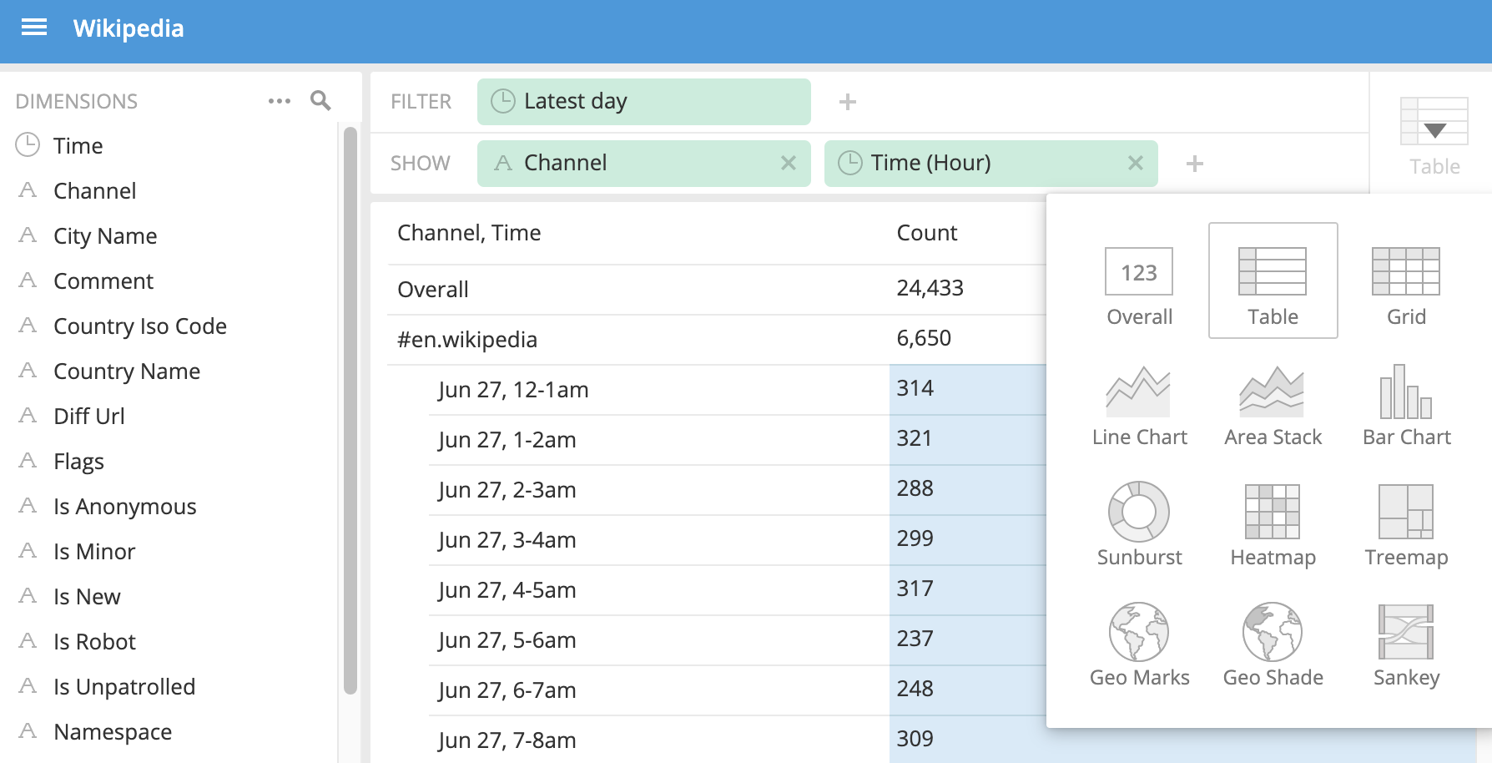Click the Jun 27, 3-4am row
This screenshot has width=1492, height=763.
737,540
